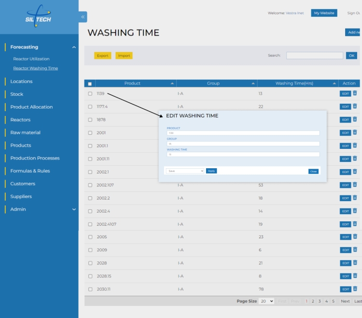Screen dimensions: 362x318
Task: Click the trash icon for product 1139
Action: [355, 93]
